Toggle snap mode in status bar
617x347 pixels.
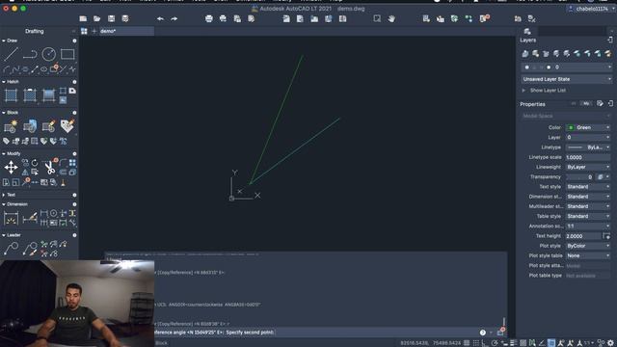point(475,343)
